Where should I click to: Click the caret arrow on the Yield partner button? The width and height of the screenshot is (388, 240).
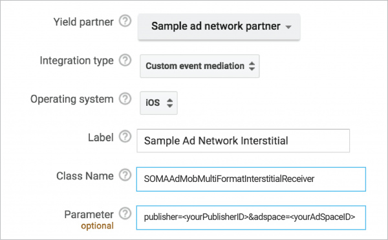(288, 27)
